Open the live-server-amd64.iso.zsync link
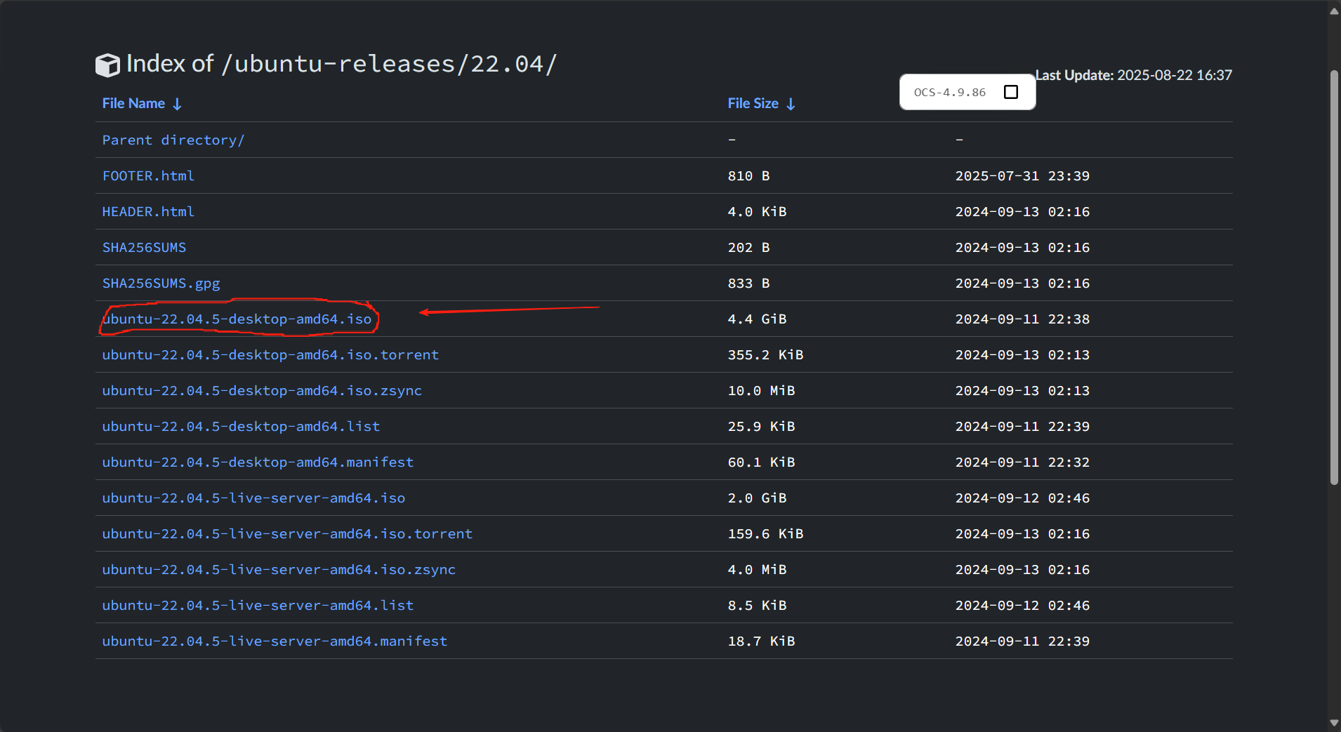Screen dimensions: 1341x732 tap(279, 569)
